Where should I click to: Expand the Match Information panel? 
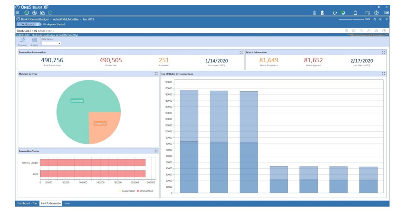click(x=384, y=52)
